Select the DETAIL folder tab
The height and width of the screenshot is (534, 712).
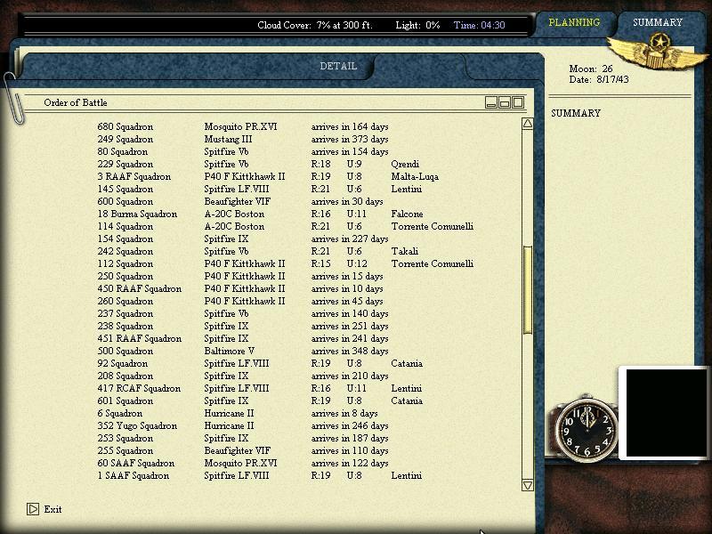[x=338, y=66]
